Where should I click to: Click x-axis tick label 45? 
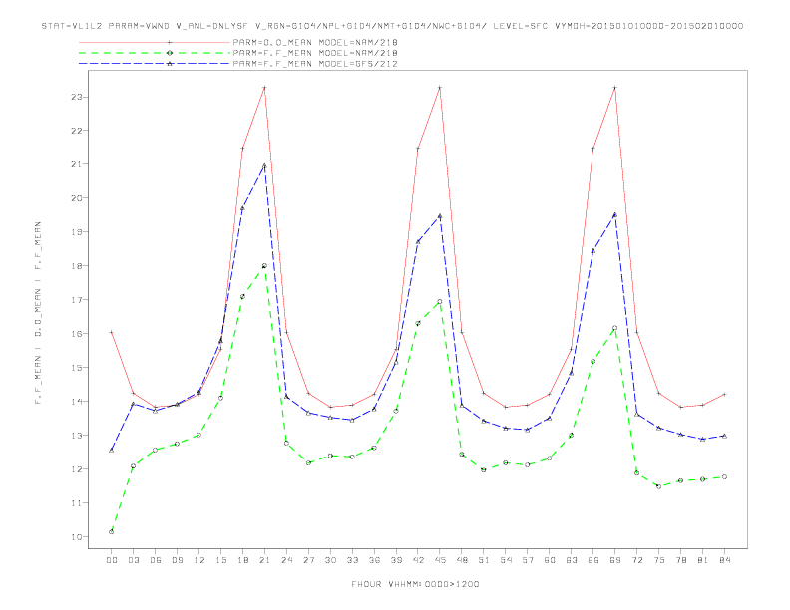point(440,560)
